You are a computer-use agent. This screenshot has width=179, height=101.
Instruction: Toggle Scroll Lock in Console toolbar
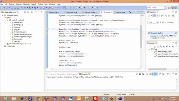pyautogui.click(x=150, y=74)
